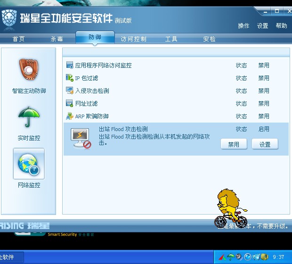Click the 全软件 taskbar button

(x=11, y=257)
